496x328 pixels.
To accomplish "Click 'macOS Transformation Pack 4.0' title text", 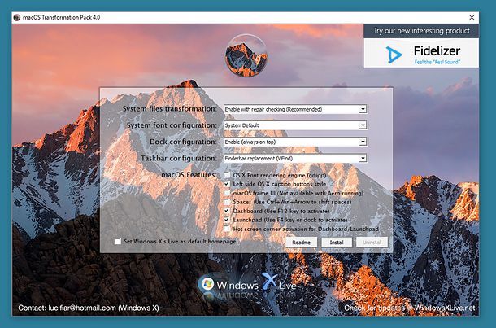I will point(61,17).
